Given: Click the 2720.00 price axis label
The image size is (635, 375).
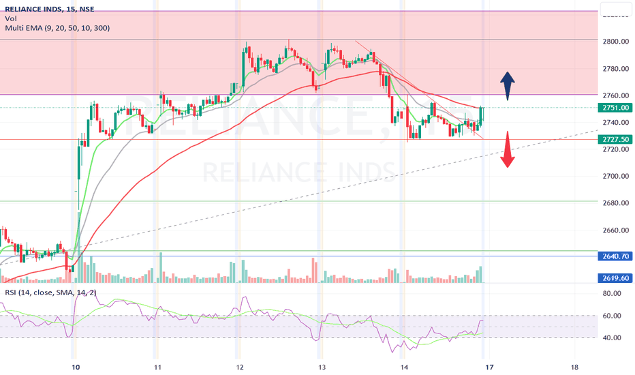Looking at the screenshot, I should click(615, 149).
